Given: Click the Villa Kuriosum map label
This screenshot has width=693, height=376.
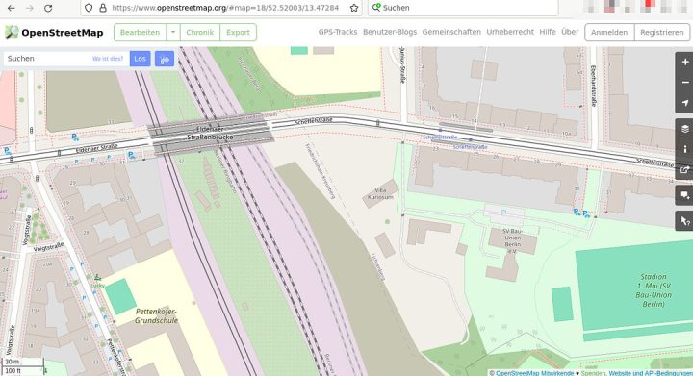Looking at the screenshot, I should pos(380,194).
